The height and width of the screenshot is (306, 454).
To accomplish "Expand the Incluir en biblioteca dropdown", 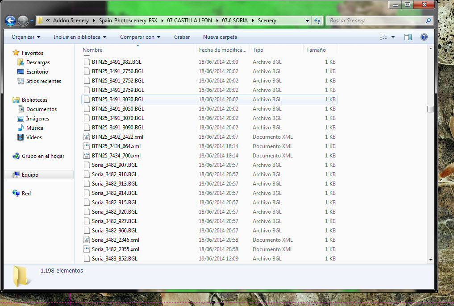I will pyautogui.click(x=80, y=37).
